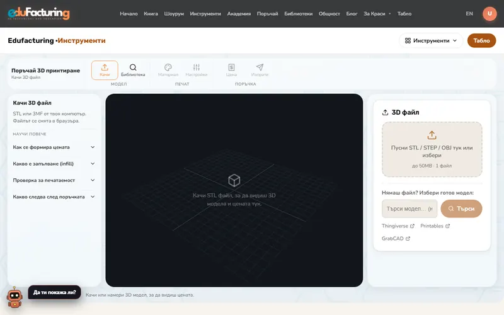Open Библиотеки in the top navigation
The height and width of the screenshot is (315, 504).
298,13
